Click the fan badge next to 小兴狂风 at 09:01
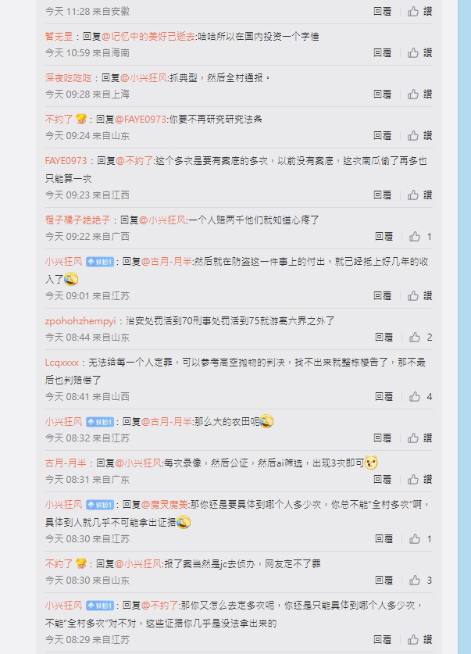Image resolution: width=471 pixels, height=654 pixels. point(100,262)
